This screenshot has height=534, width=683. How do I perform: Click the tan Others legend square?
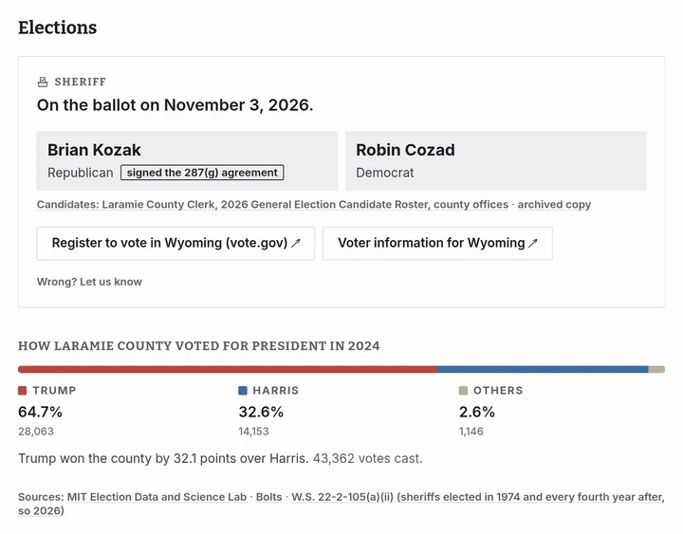click(x=464, y=390)
